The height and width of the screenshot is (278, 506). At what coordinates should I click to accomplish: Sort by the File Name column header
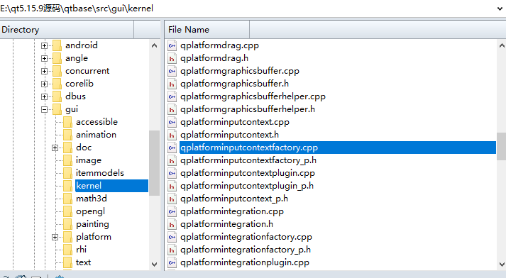pos(207,30)
